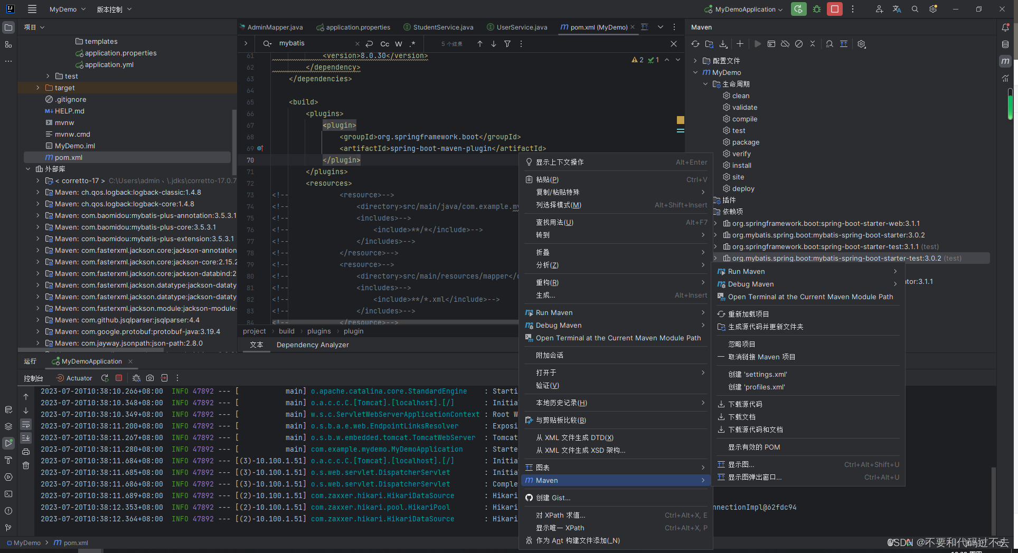Viewport: 1018px width, 553px height.
Task: Rerun MyDemoApplication from console toolbar
Action: pos(105,378)
